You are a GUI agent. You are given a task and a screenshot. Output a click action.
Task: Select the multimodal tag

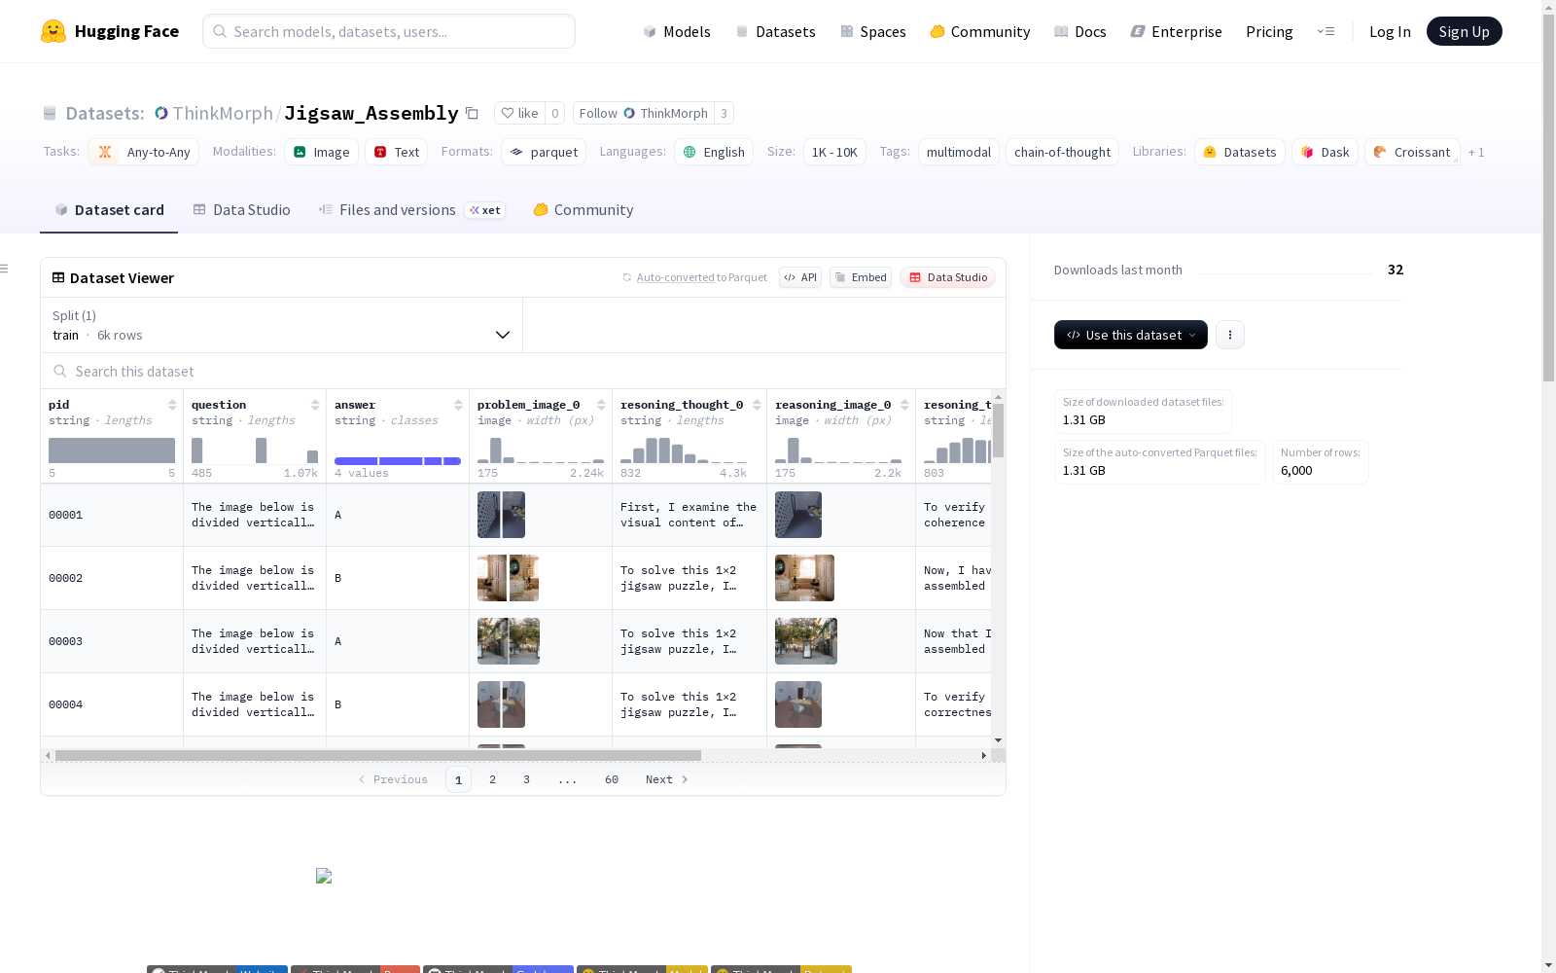[959, 152]
